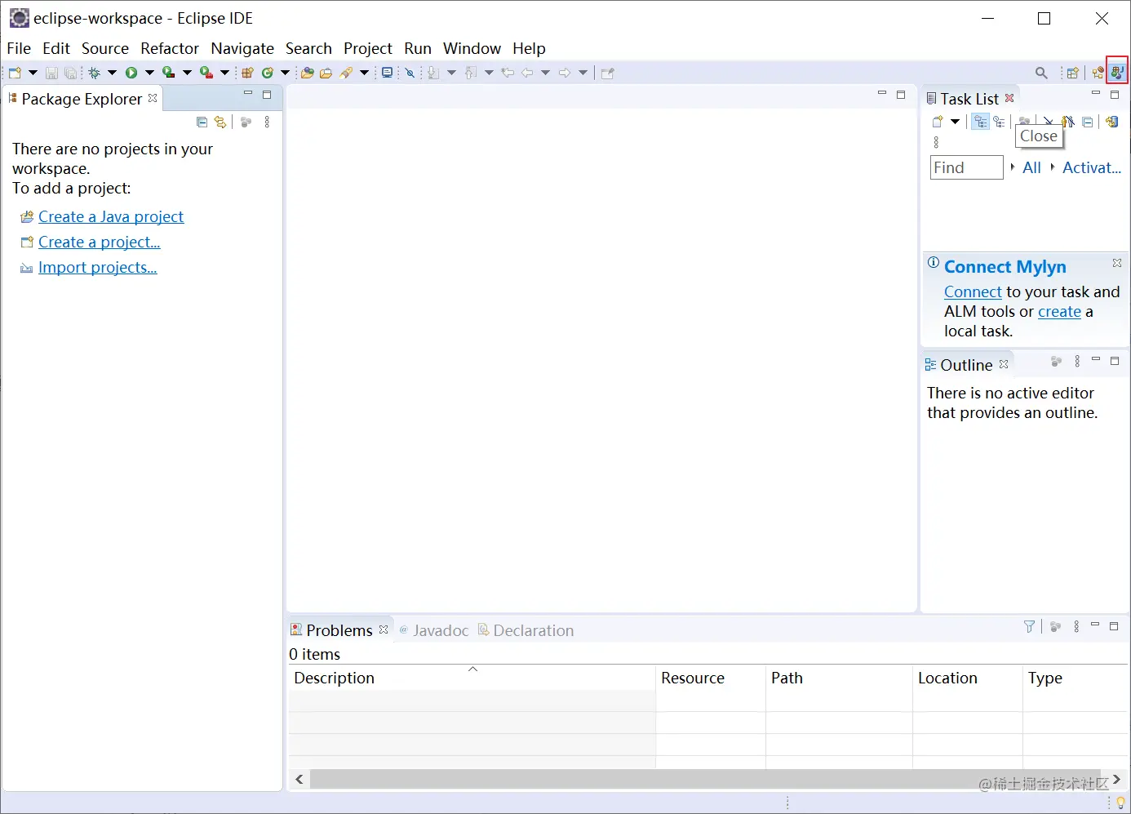This screenshot has width=1131, height=814.
Task: Click the Forward navigation arrow
Action: (565, 73)
